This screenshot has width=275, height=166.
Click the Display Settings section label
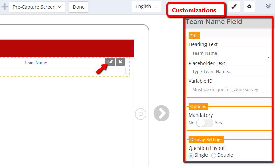click(x=206, y=139)
